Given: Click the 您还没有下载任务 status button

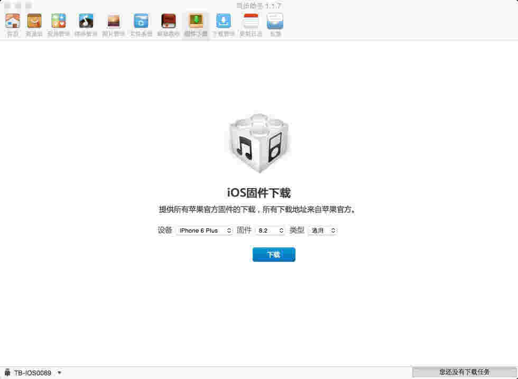Looking at the screenshot, I should coord(464,372).
